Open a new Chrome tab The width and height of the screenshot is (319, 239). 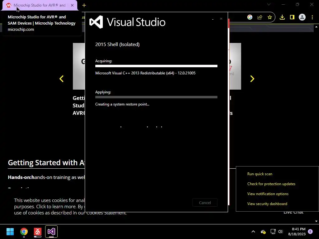pos(84,5)
